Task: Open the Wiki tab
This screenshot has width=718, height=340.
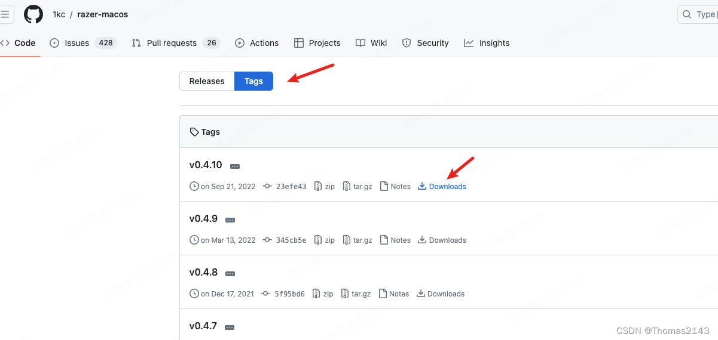Action: [371, 43]
